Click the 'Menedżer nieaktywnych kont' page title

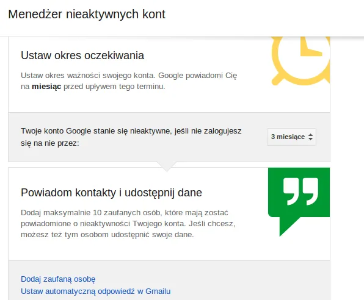coord(87,14)
